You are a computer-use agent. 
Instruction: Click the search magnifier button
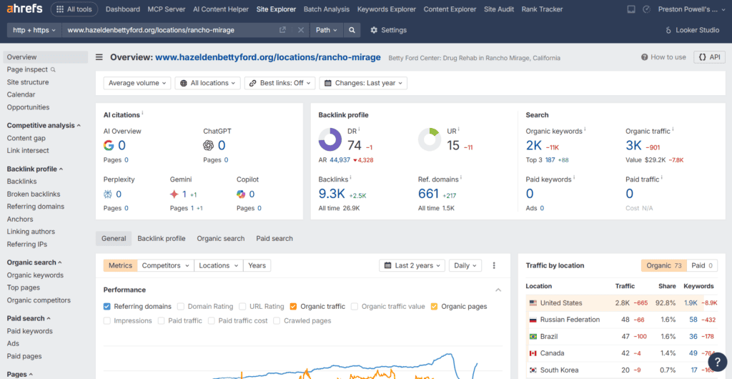(x=352, y=30)
